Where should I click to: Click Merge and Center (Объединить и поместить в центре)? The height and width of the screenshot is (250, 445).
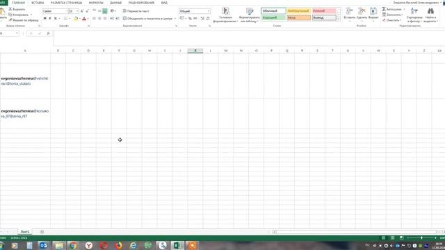pos(147,19)
